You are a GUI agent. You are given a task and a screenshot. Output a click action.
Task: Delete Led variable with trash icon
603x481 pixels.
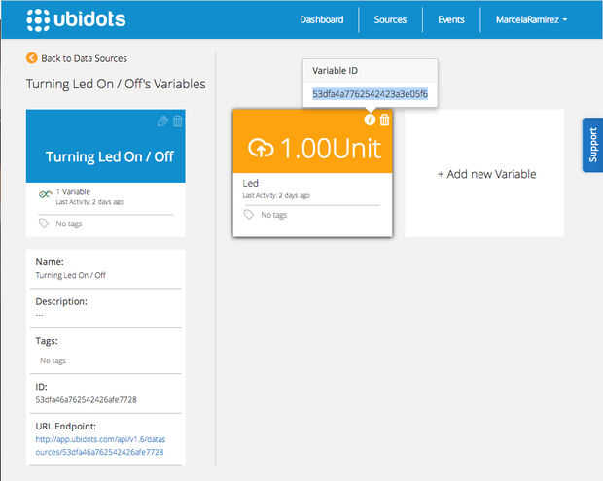tap(384, 120)
